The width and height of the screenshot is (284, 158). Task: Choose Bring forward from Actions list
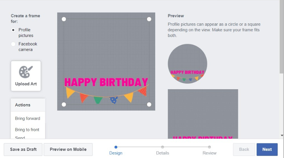click(x=27, y=118)
